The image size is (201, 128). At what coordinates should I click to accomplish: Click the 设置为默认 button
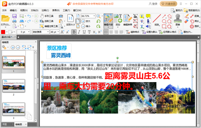click(x=149, y=32)
